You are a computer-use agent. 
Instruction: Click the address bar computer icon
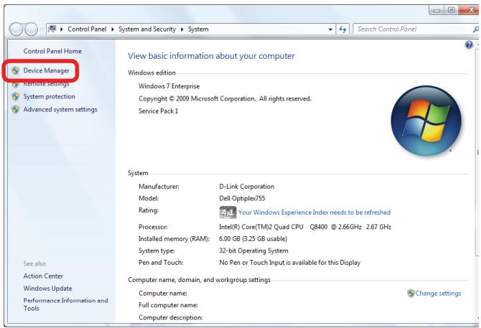point(52,29)
